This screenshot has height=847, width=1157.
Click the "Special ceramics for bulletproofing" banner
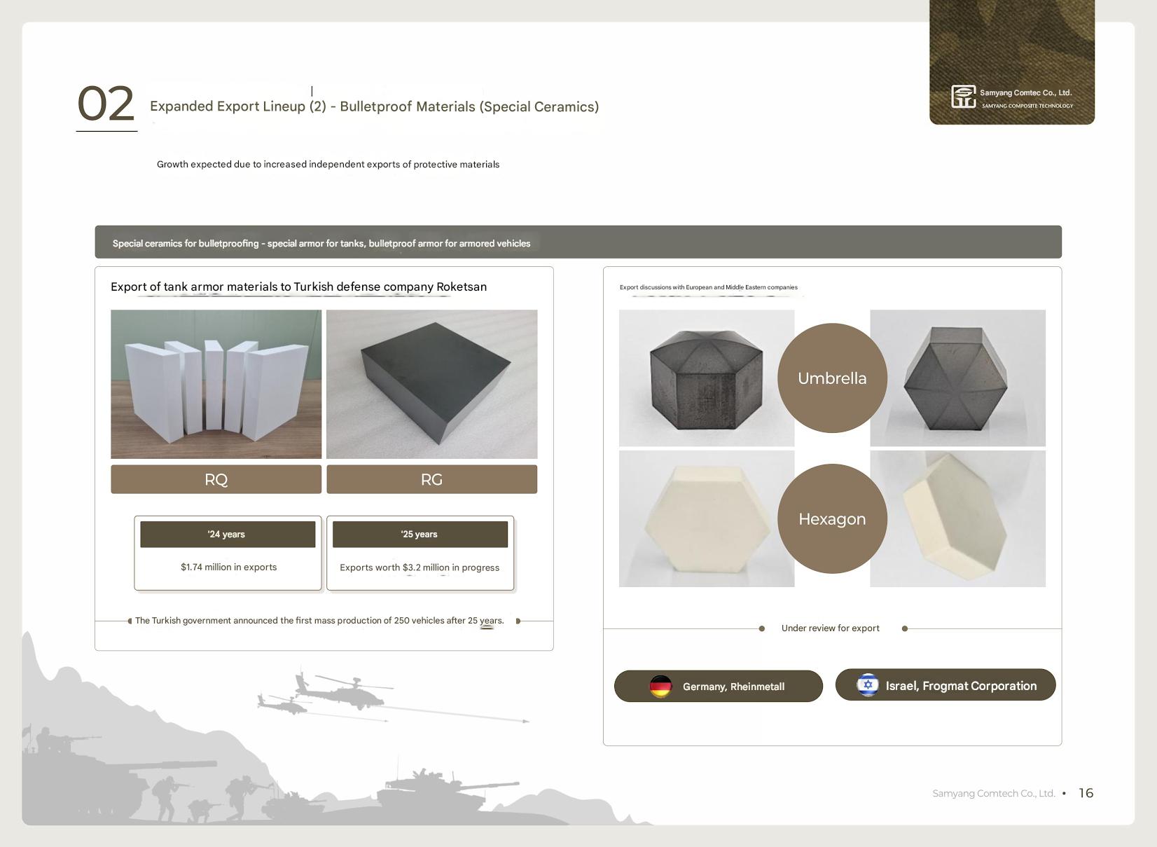tap(578, 242)
